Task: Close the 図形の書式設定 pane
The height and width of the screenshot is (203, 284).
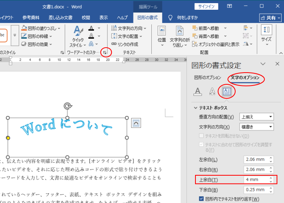Action: tap(277, 64)
